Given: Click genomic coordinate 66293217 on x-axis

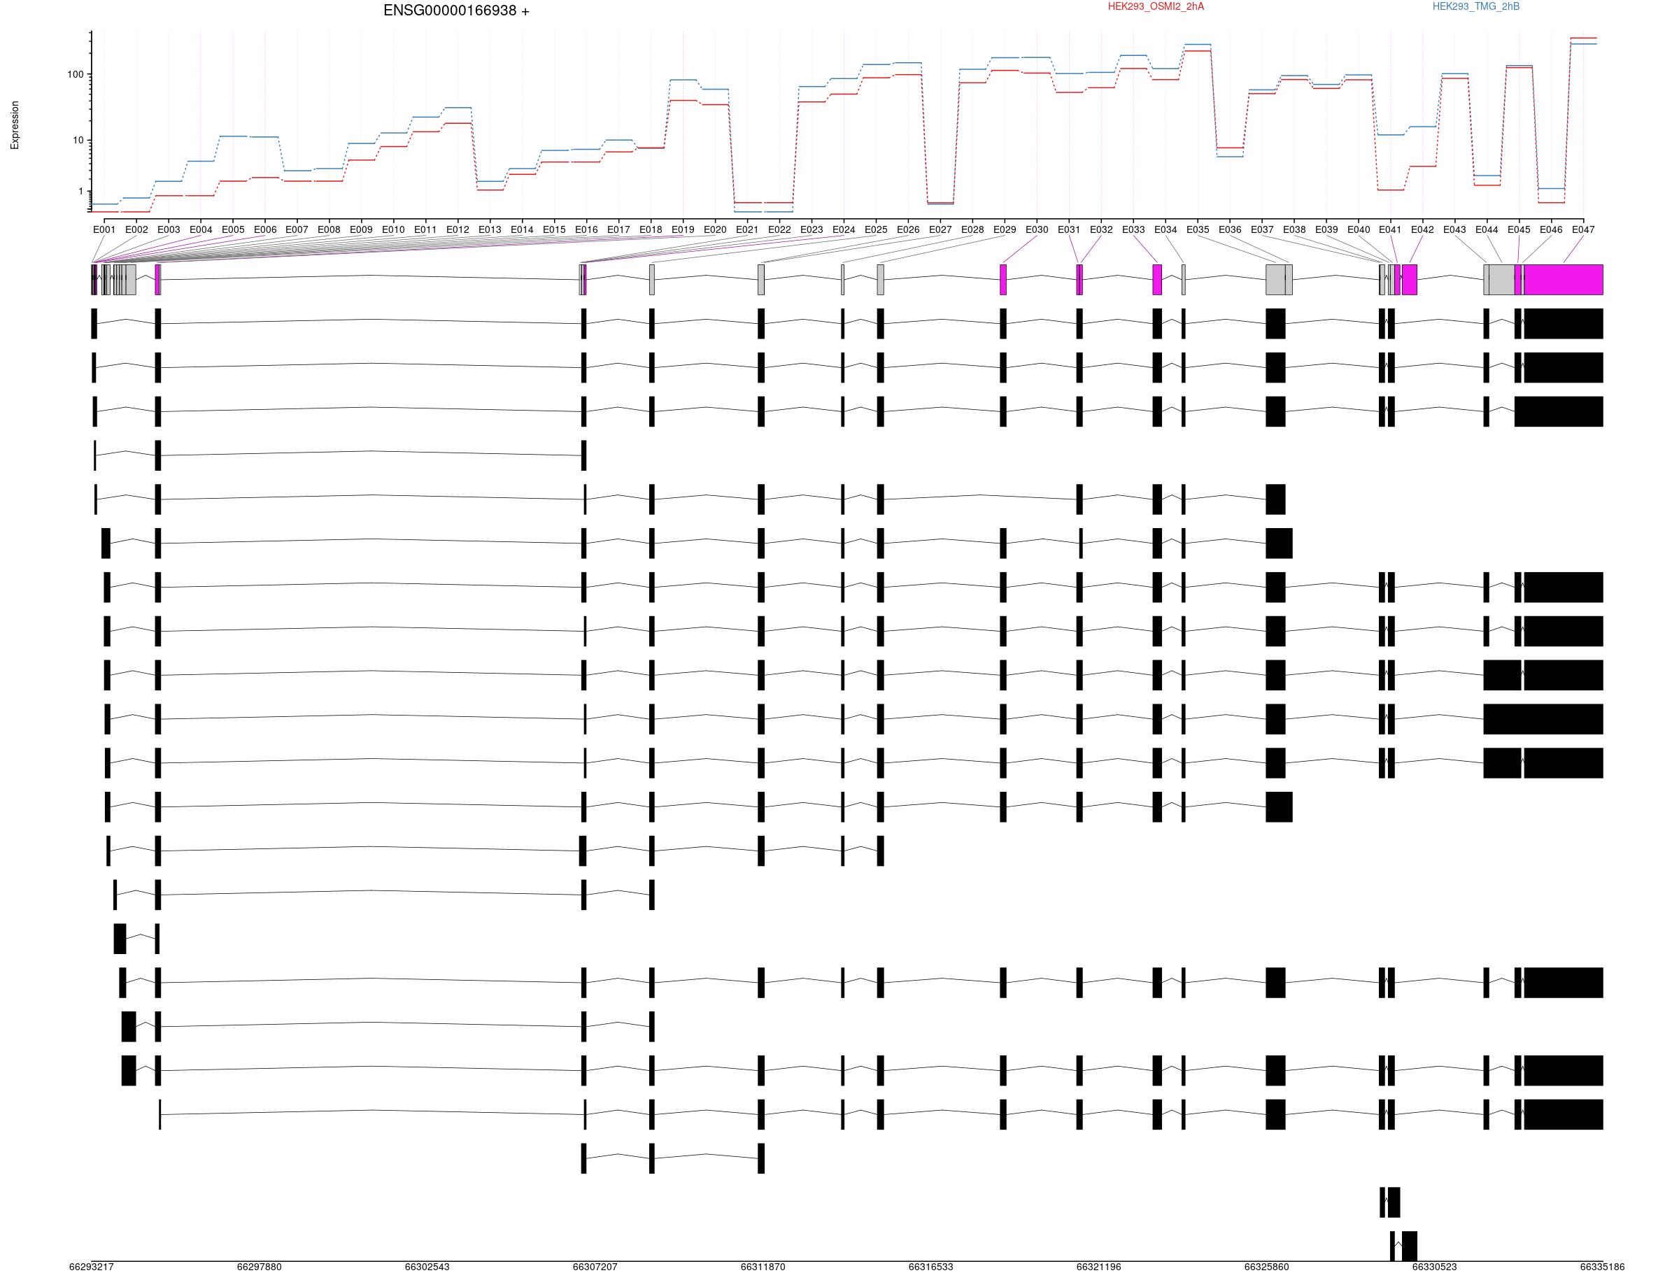Looking at the screenshot, I should [x=92, y=1267].
